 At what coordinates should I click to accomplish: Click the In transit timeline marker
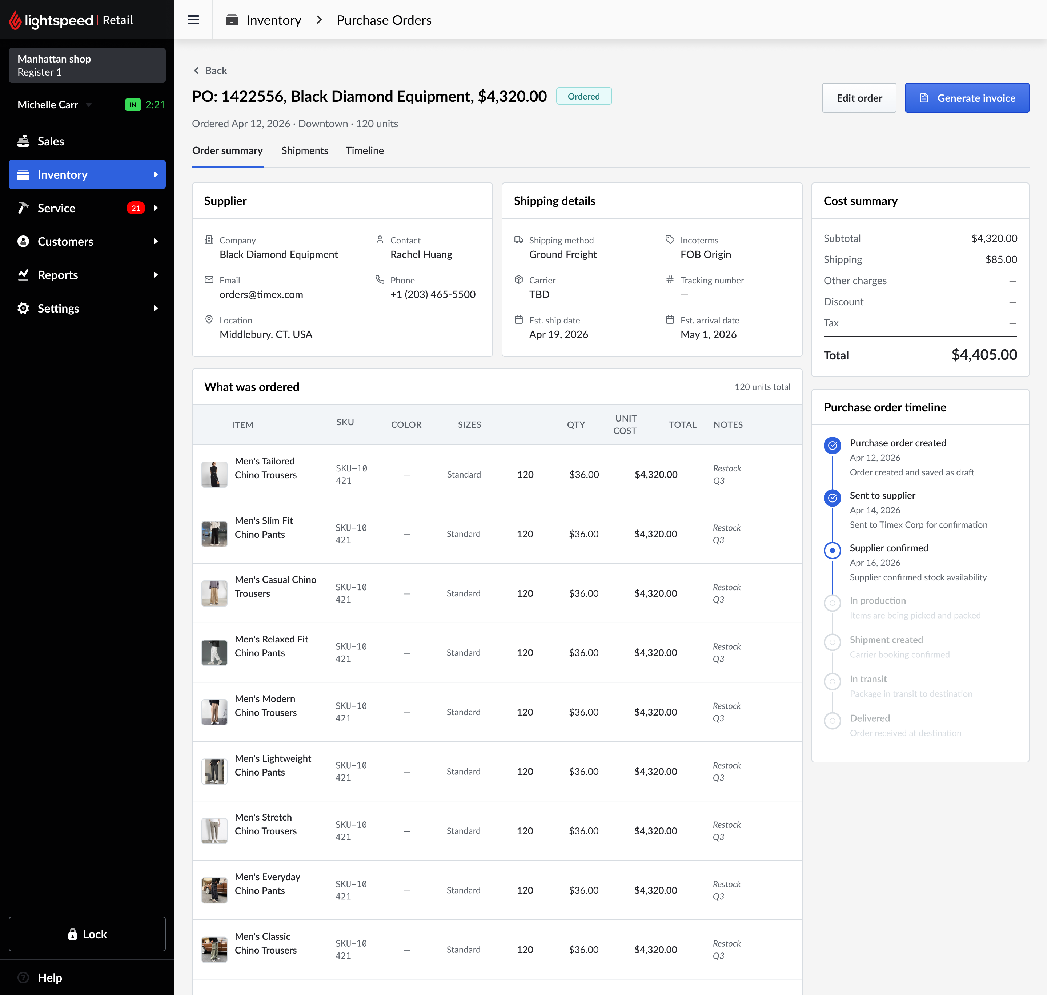tap(832, 681)
